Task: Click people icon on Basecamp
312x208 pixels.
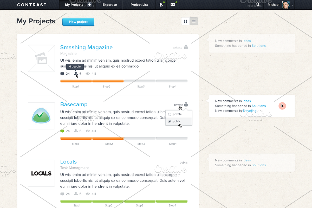Action: click(76, 131)
